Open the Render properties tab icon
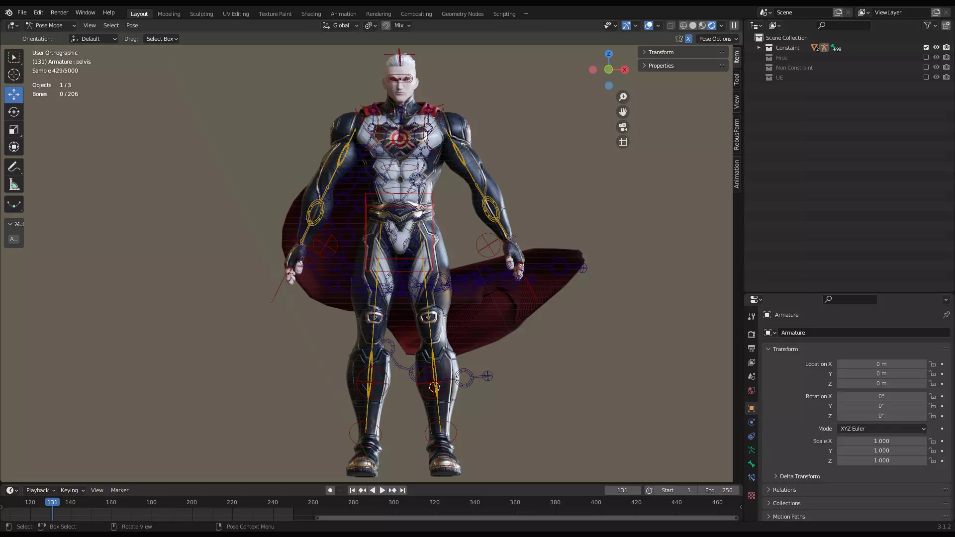Image resolution: width=955 pixels, height=537 pixels. point(752,334)
